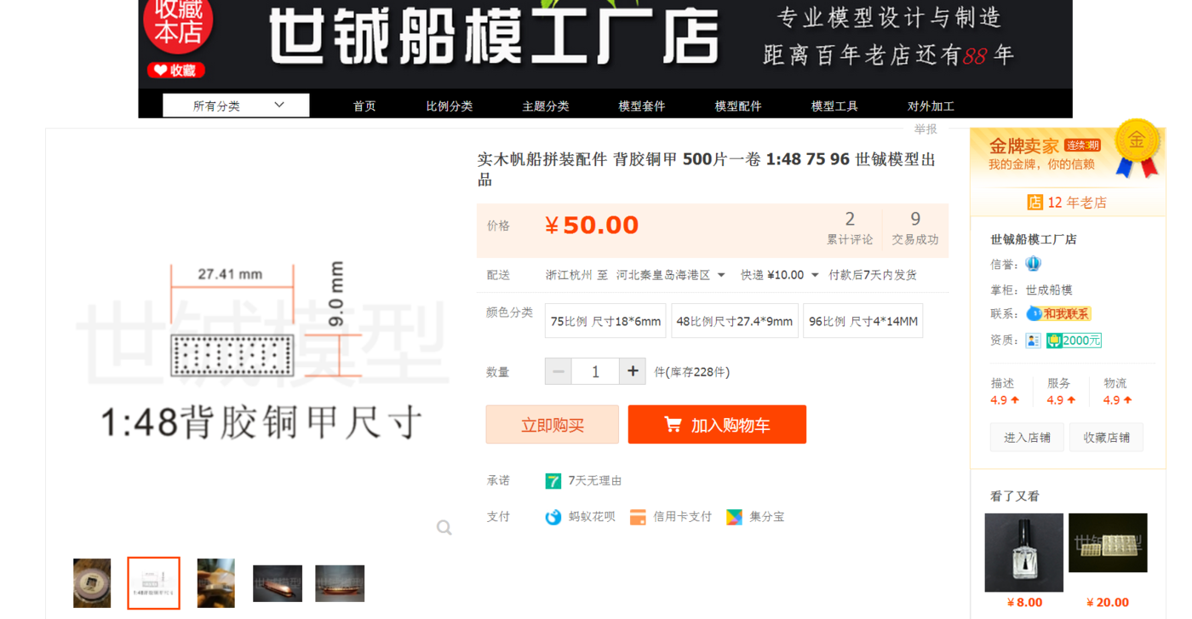This screenshot has width=1192, height=619.
Task: Click the 2000元 deposit badge
Action: (1075, 341)
